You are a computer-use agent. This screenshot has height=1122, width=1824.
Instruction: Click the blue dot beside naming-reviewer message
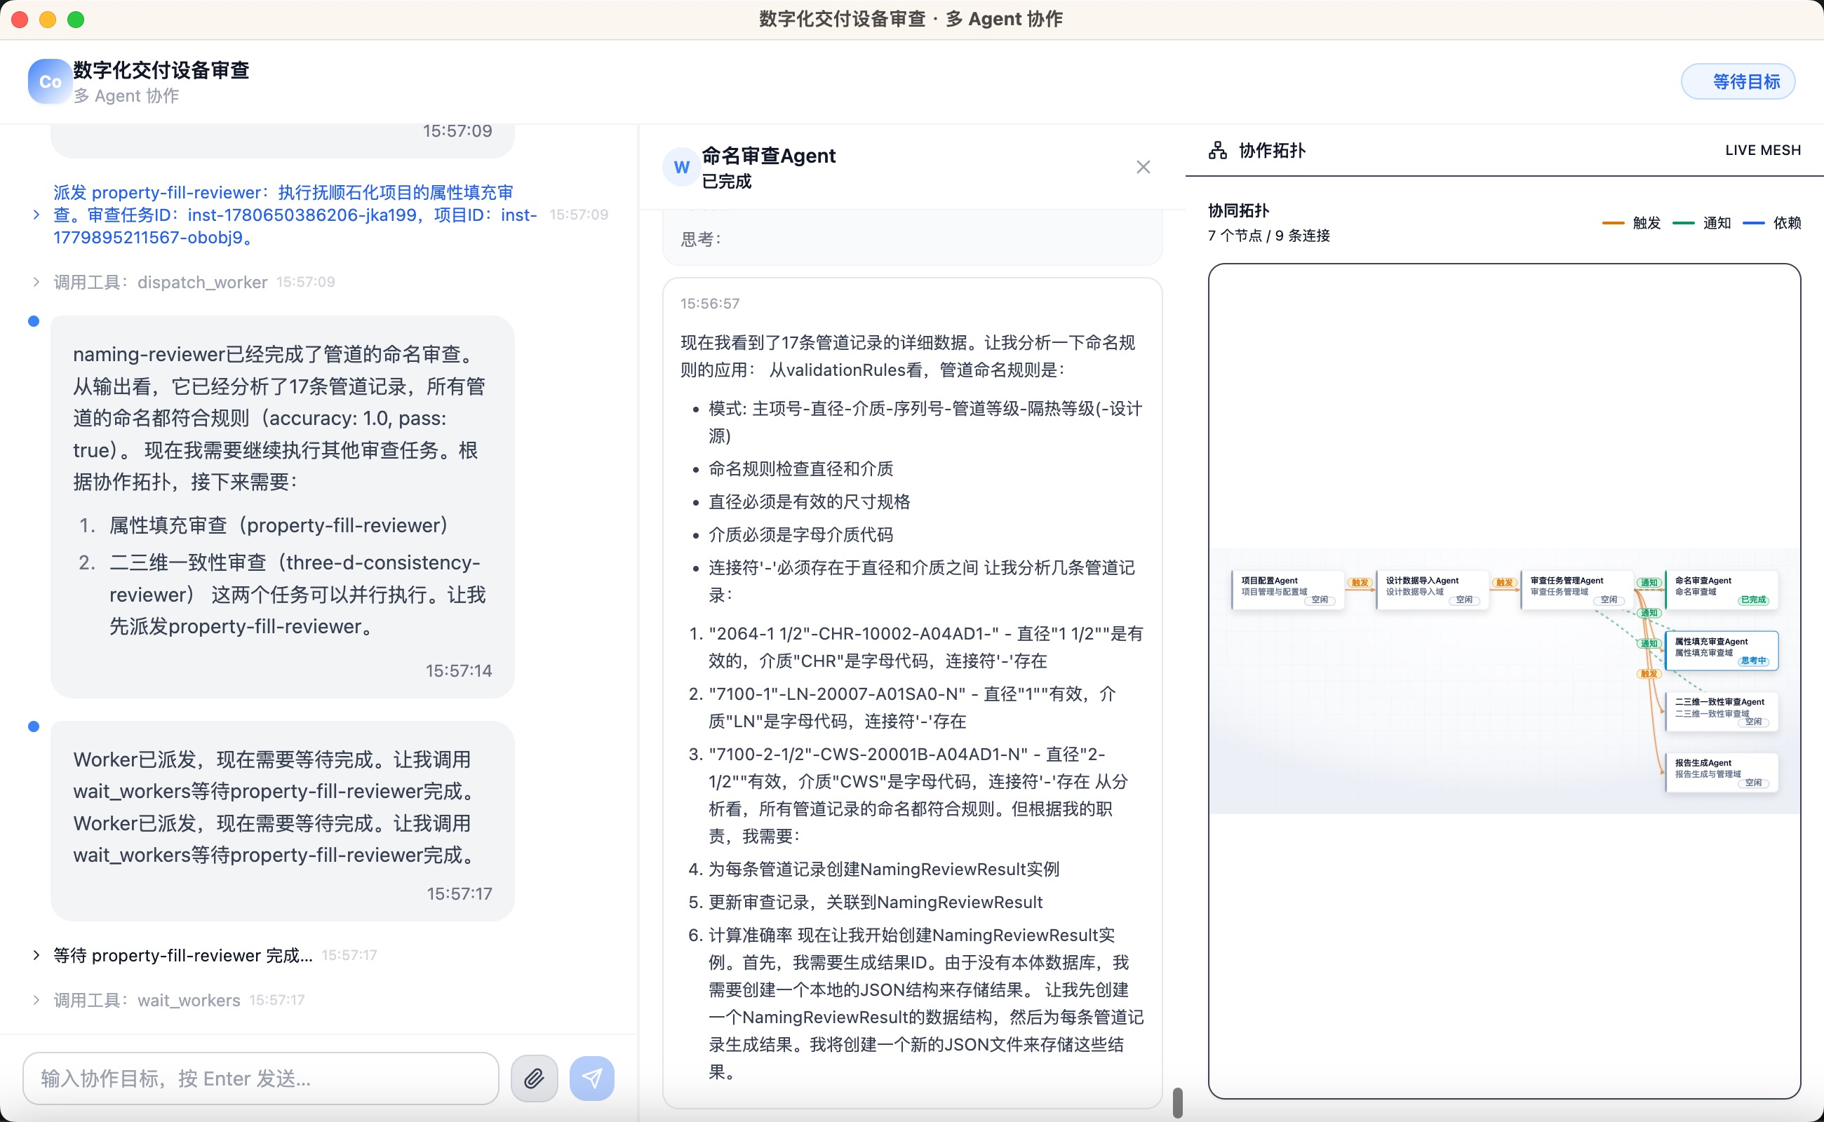coord(34,321)
